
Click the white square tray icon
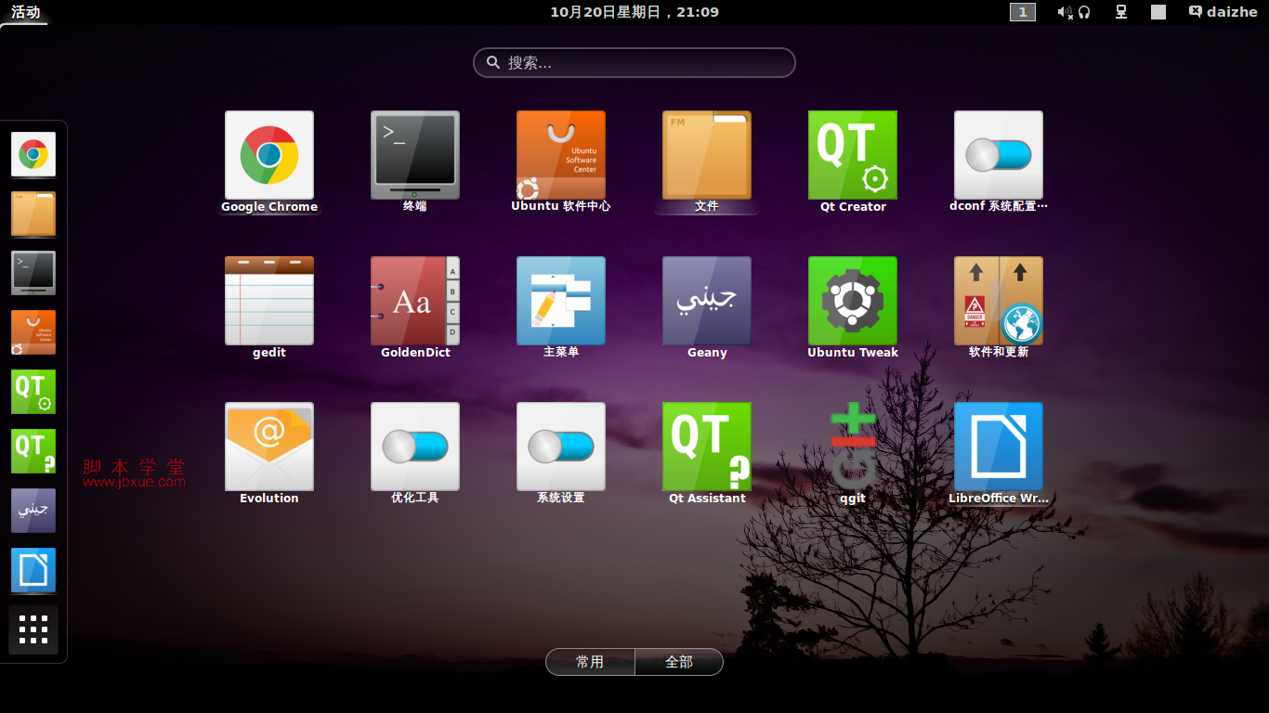1158,12
